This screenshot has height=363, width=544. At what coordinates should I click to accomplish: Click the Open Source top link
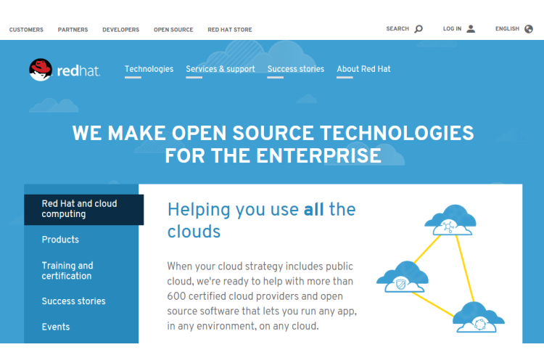[x=173, y=30]
